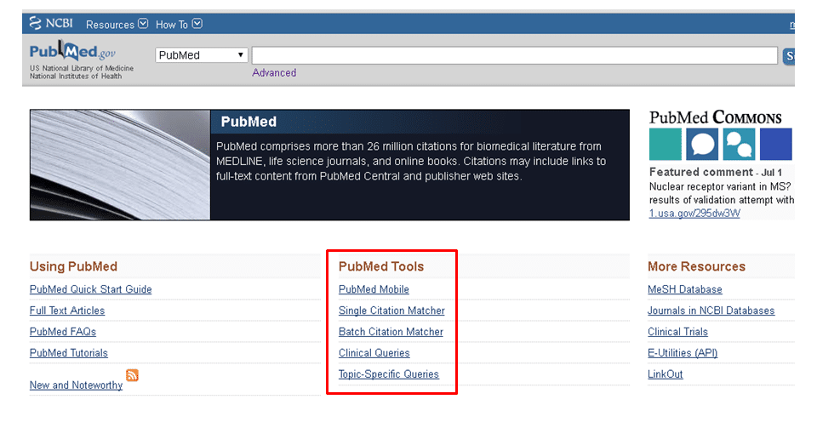Open the Clinical Trials link

coord(678,332)
